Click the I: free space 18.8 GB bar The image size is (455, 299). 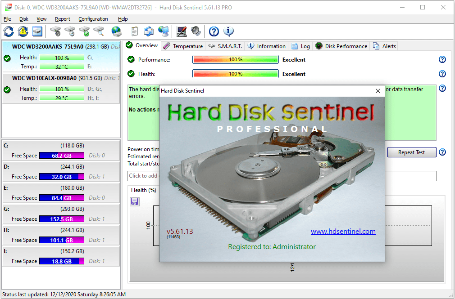tap(62, 261)
